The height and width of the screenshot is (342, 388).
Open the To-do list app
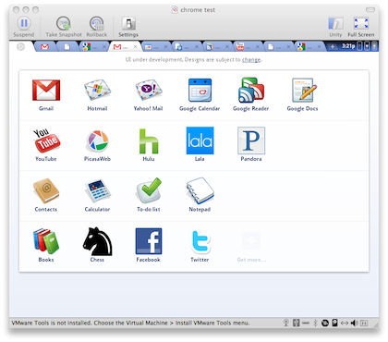point(149,190)
